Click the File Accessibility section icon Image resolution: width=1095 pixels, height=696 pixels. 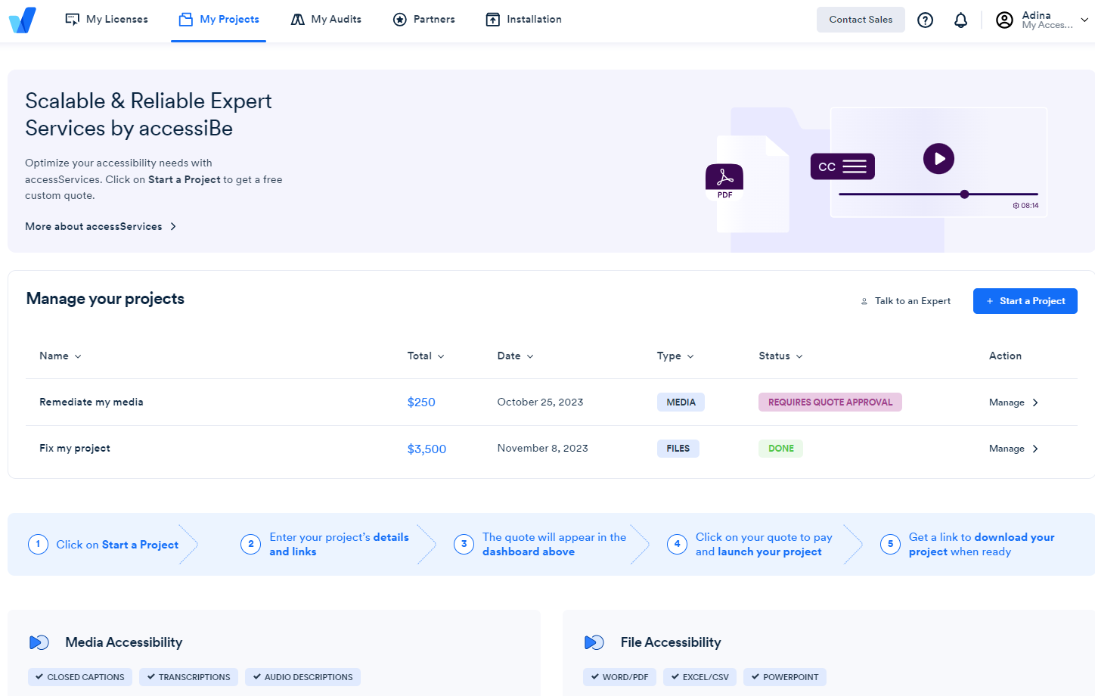point(594,642)
